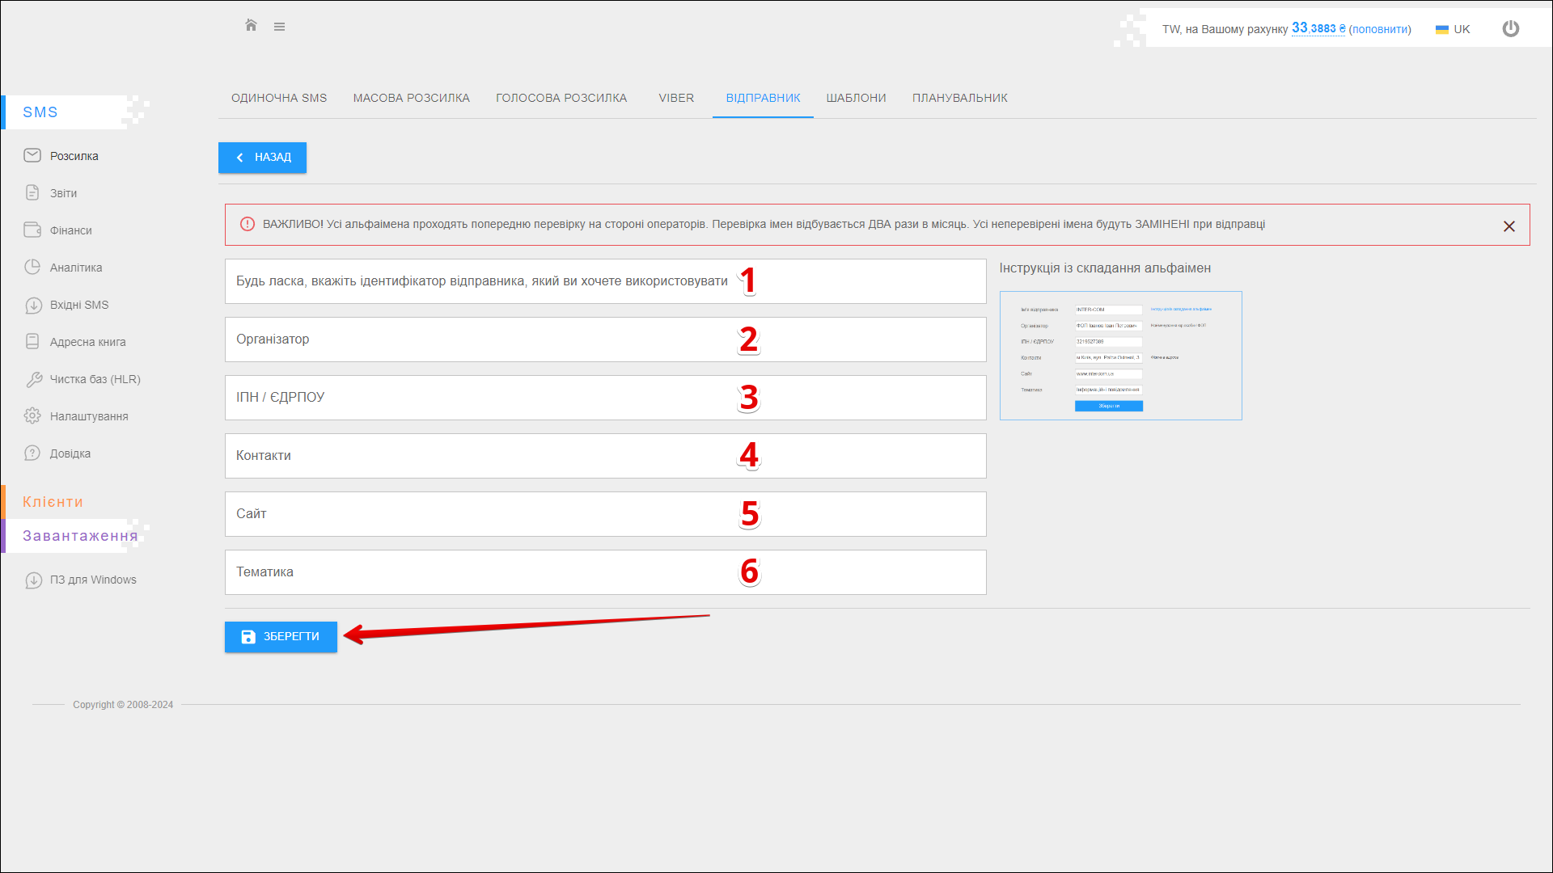Screen dimensions: 1553x873
Task: Open Фінанси wallet item in sidebar
Action: tap(70, 230)
